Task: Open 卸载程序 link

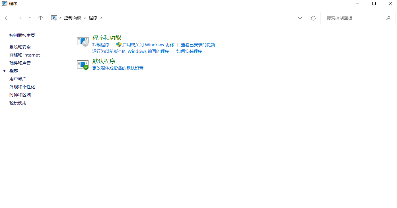Action: coord(101,45)
